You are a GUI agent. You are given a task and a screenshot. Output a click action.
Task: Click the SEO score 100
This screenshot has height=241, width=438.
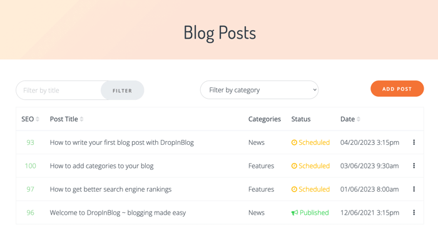click(31, 166)
